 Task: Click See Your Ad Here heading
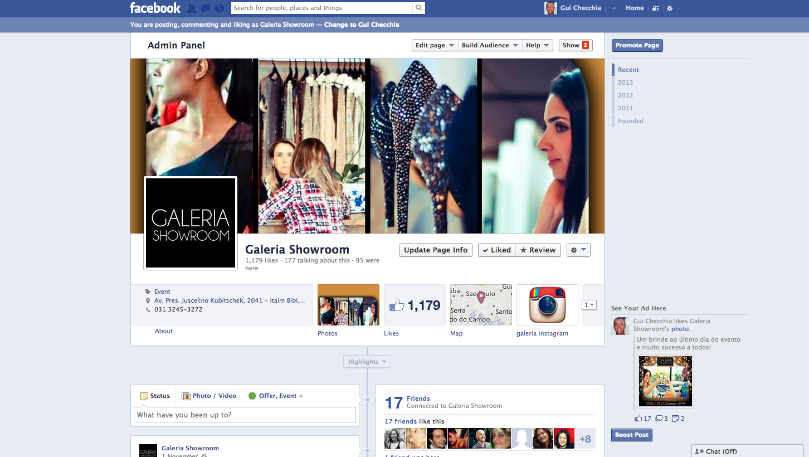(639, 308)
